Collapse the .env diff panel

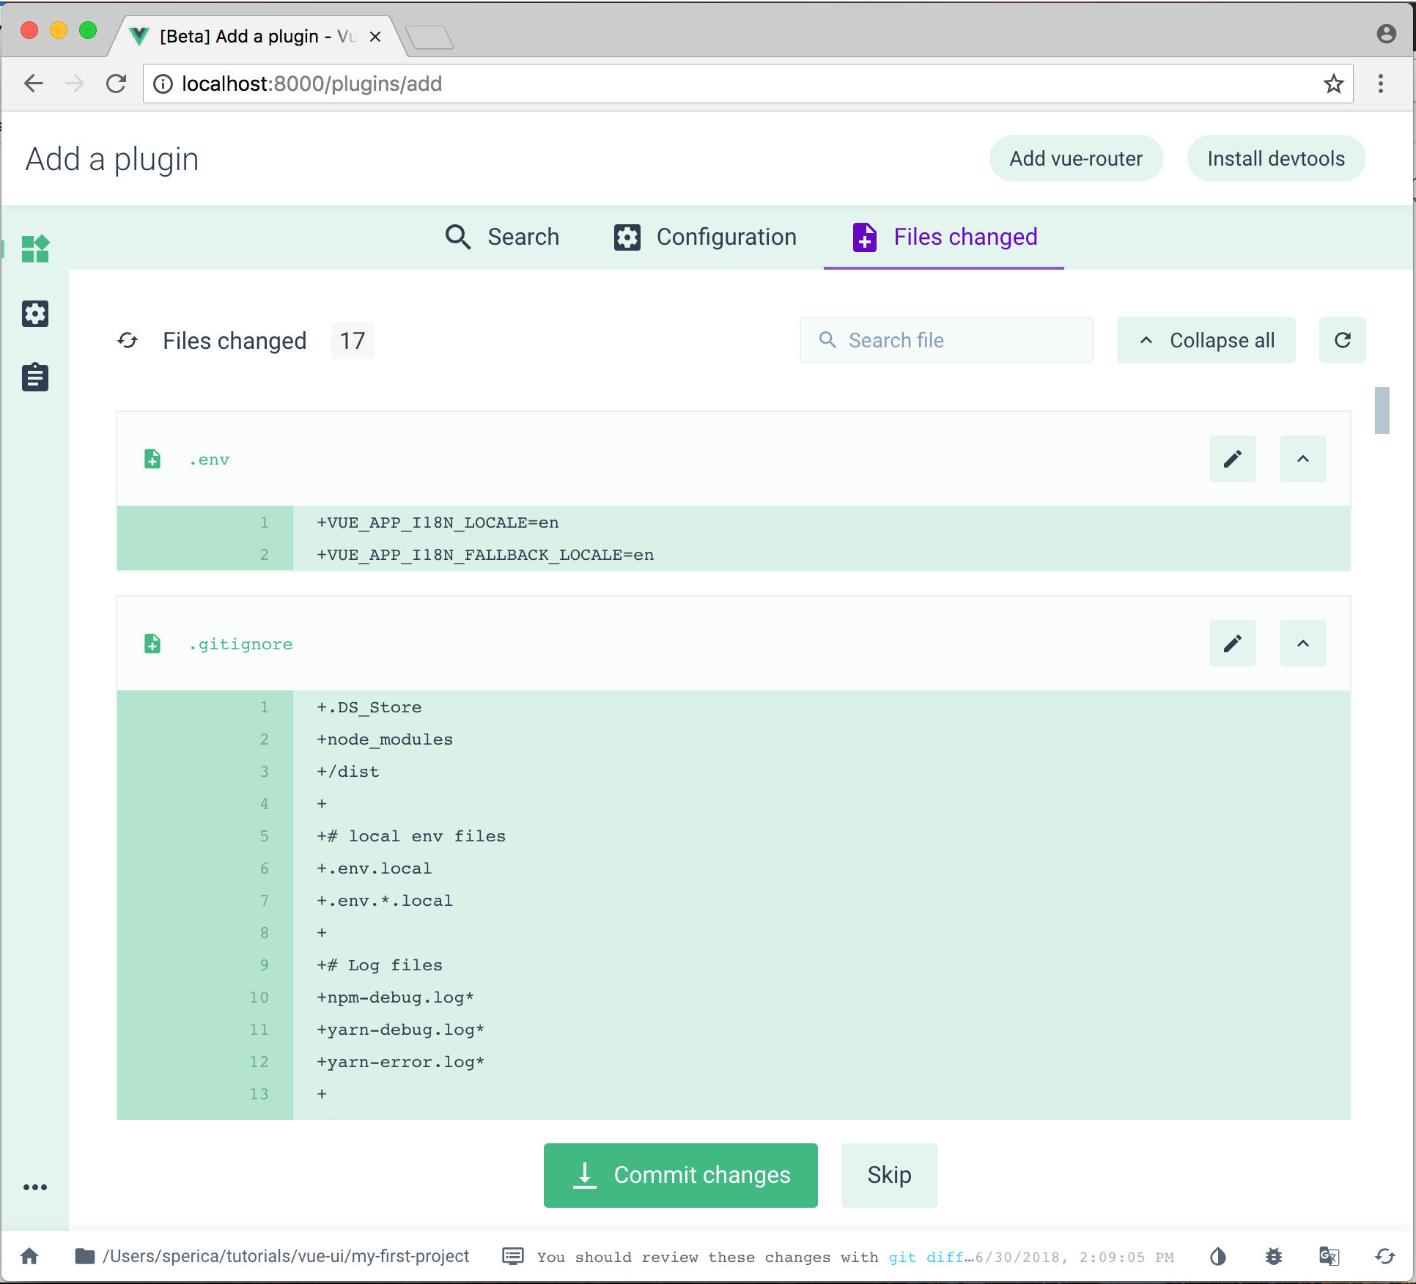pyautogui.click(x=1302, y=459)
